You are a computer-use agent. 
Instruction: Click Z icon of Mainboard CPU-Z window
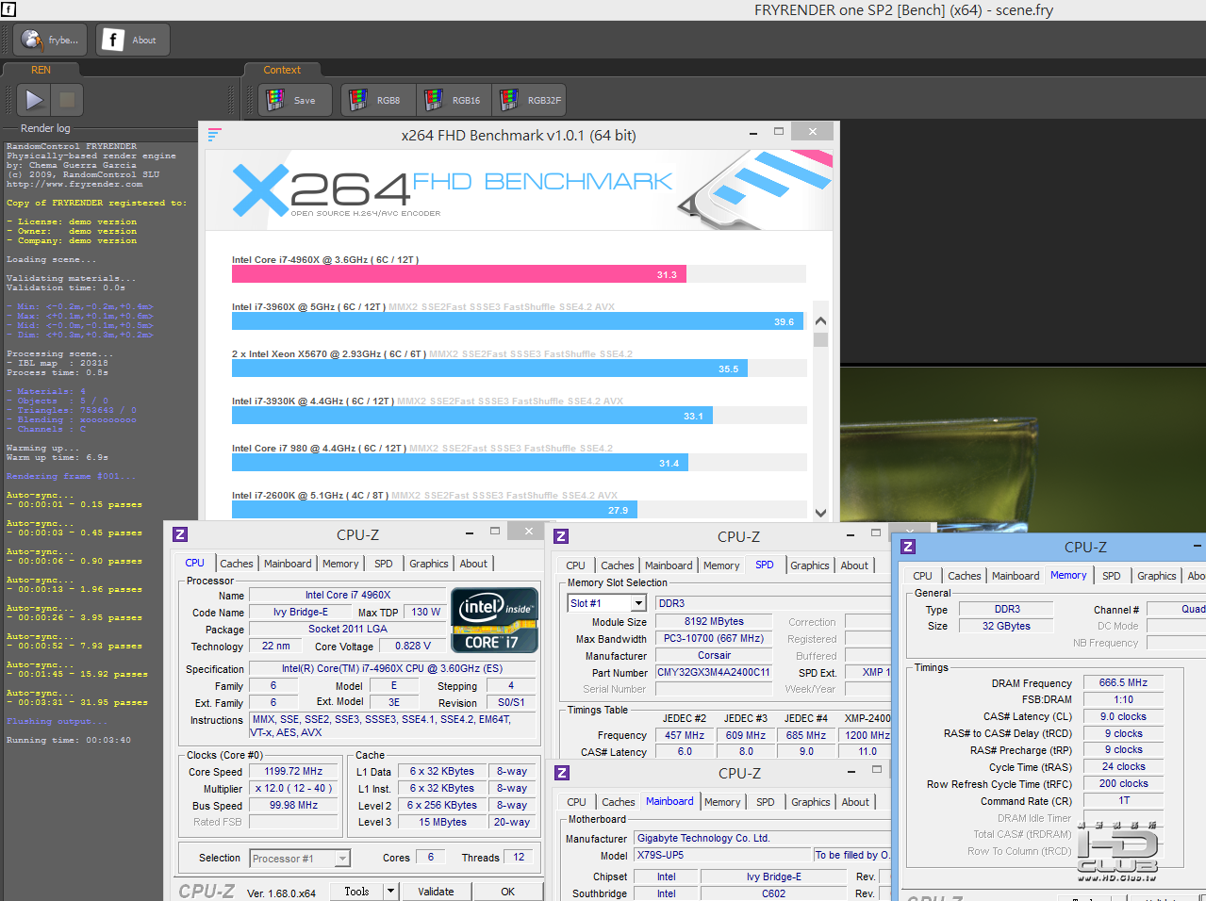coord(562,773)
